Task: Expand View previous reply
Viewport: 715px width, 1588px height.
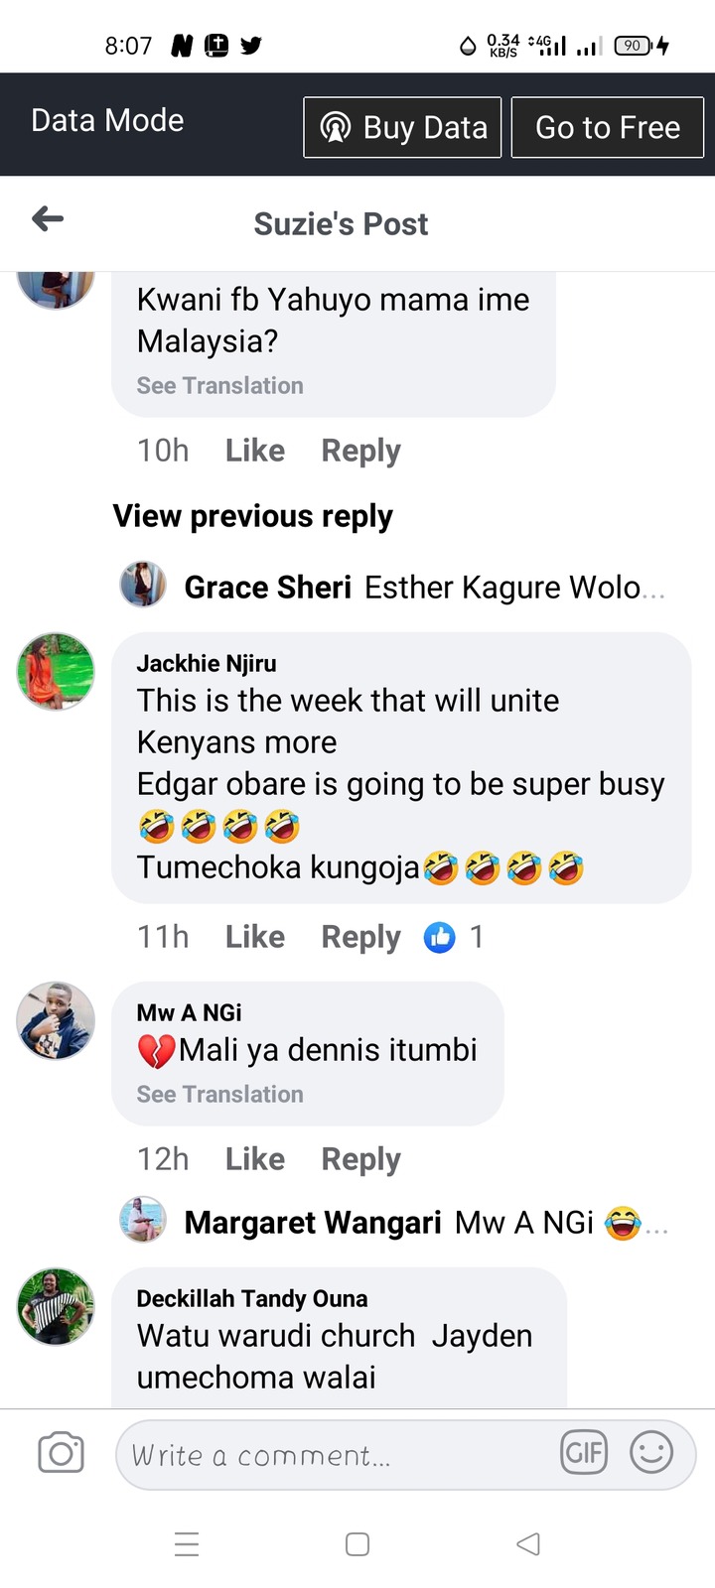Action: click(252, 516)
